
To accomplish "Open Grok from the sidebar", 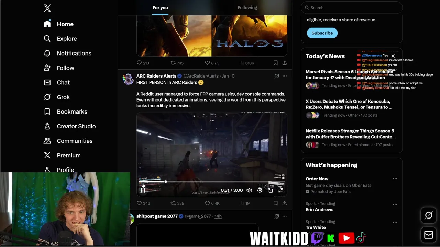I will coord(57,97).
